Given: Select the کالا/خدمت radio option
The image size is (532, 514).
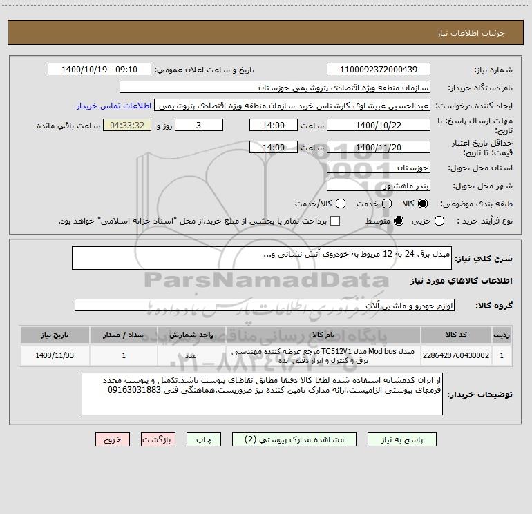Looking at the screenshot, I should pos(341,204).
